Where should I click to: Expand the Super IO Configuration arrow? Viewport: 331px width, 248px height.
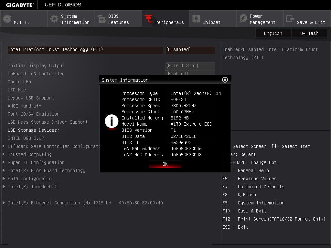(x=4, y=162)
